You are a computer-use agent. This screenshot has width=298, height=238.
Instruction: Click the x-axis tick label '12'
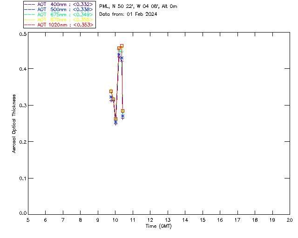pos(150,220)
